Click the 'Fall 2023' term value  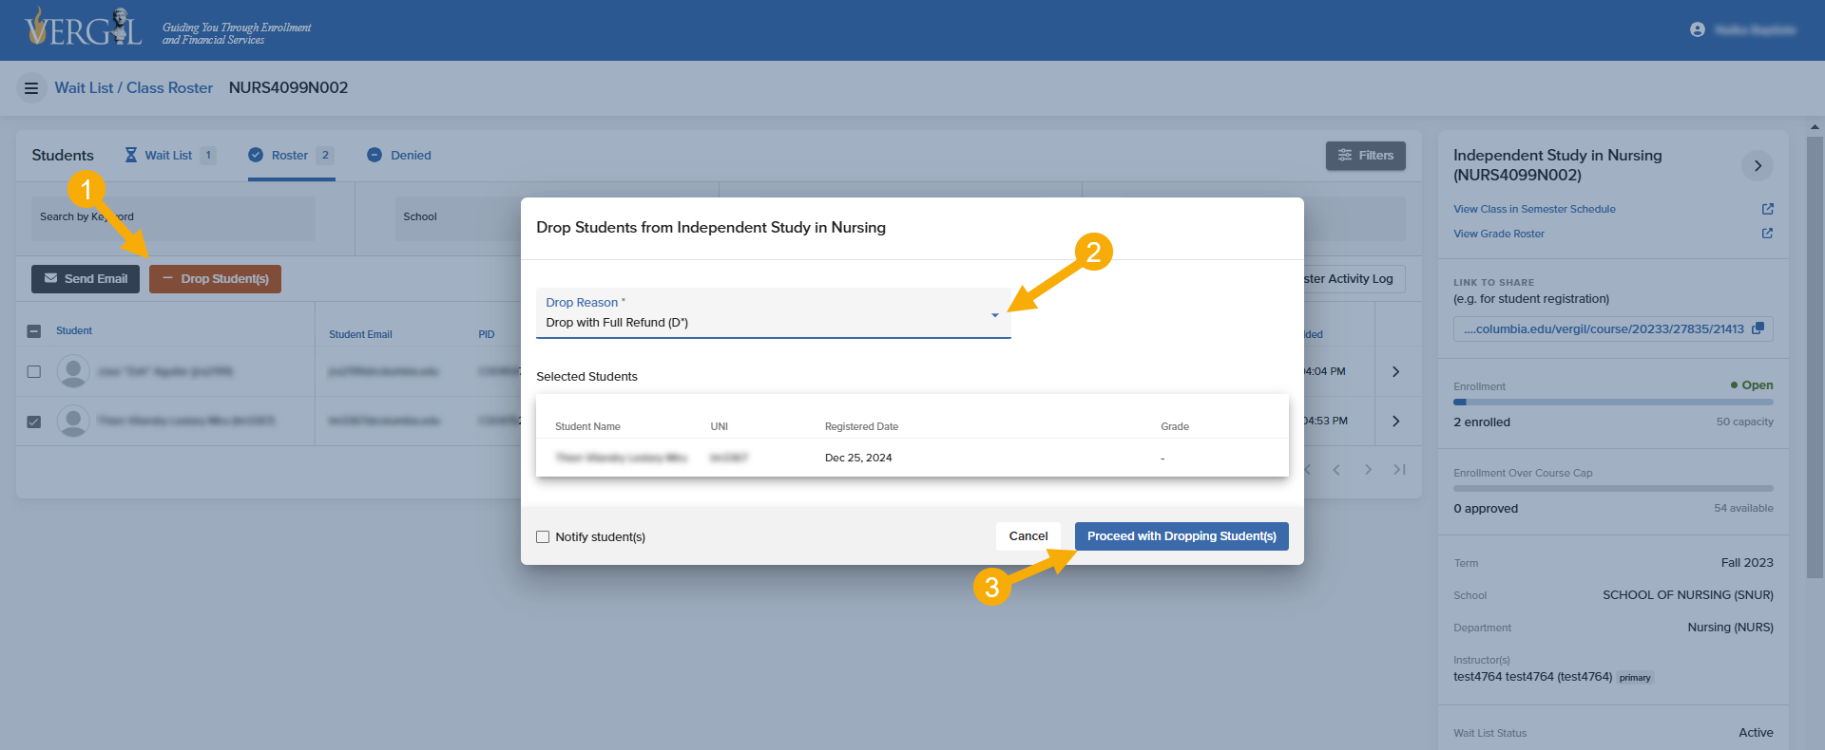1747,563
